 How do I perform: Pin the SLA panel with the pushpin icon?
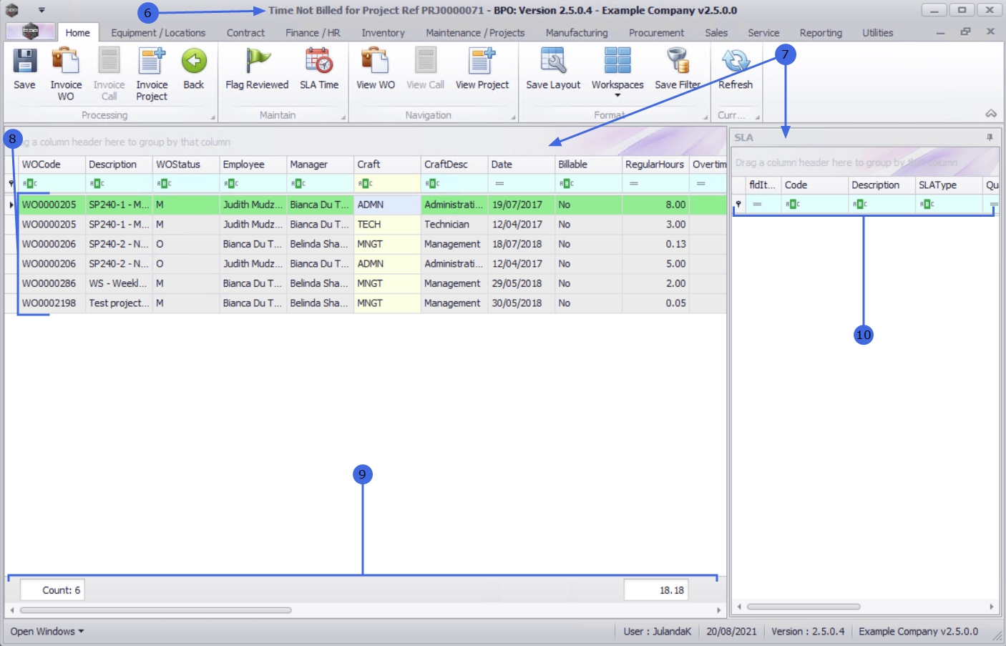click(x=990, y=137)
